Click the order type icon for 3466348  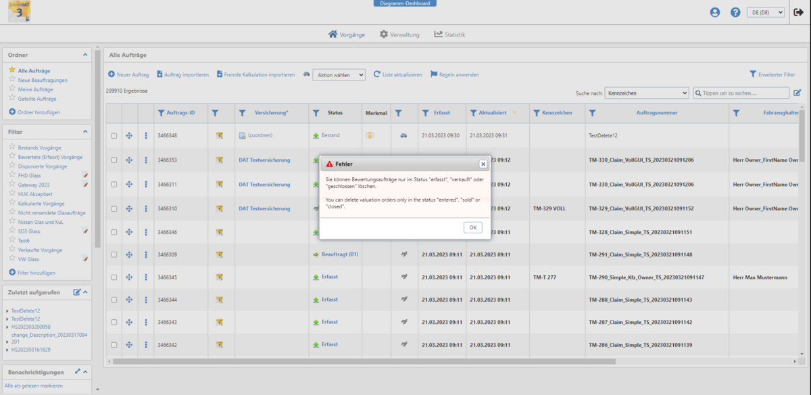click(x=219, y=136)
